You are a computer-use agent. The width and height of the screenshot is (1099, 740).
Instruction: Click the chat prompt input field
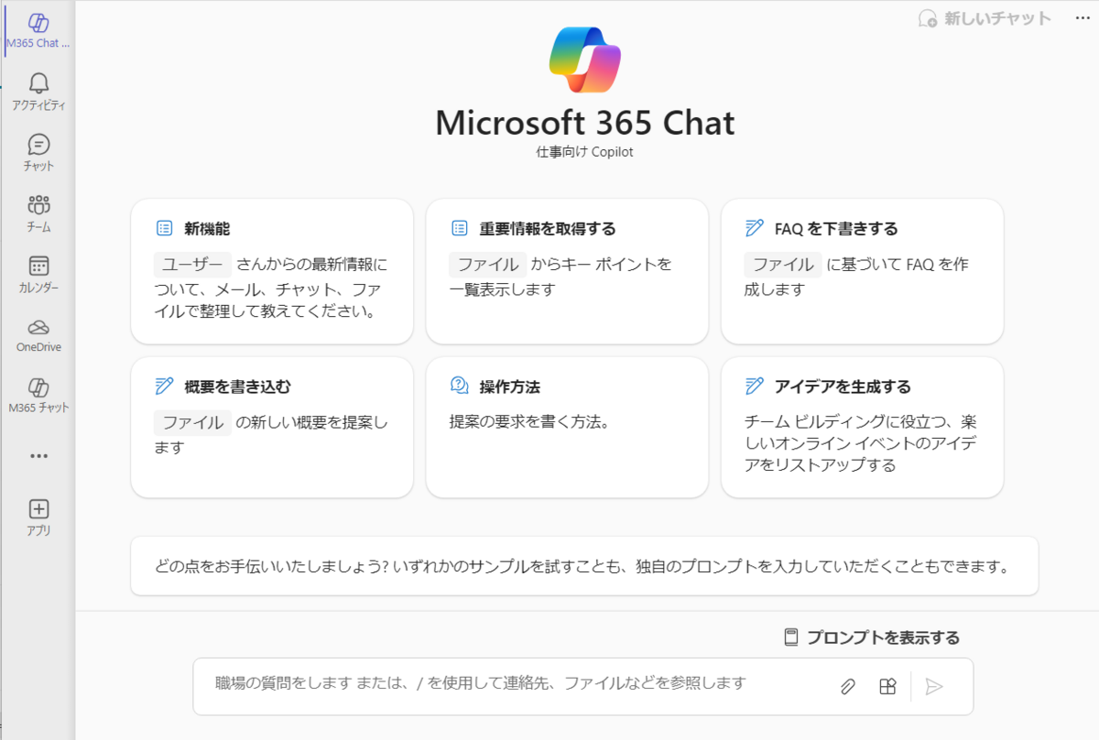(x=513, y=685)
